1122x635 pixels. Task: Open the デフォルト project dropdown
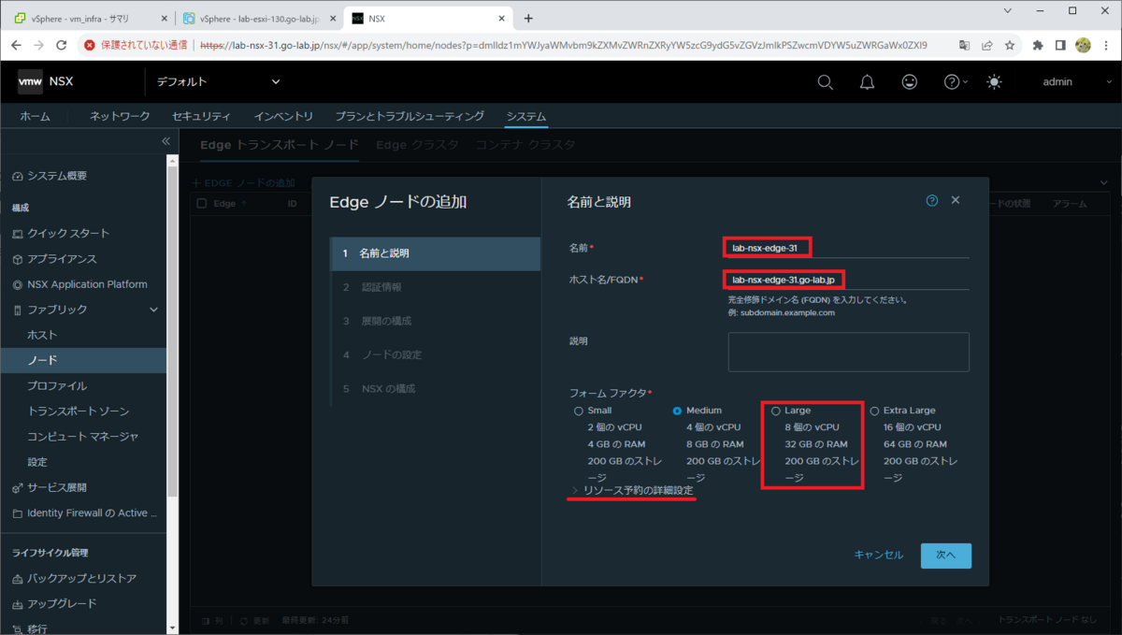tap(219, 82)
